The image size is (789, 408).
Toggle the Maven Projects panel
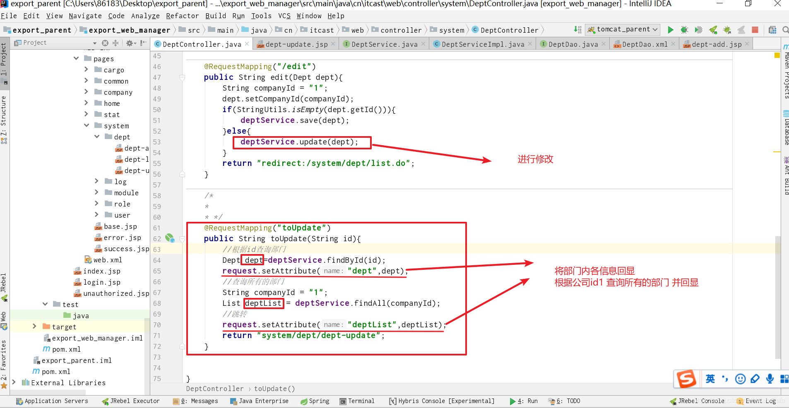click(785, 71)
